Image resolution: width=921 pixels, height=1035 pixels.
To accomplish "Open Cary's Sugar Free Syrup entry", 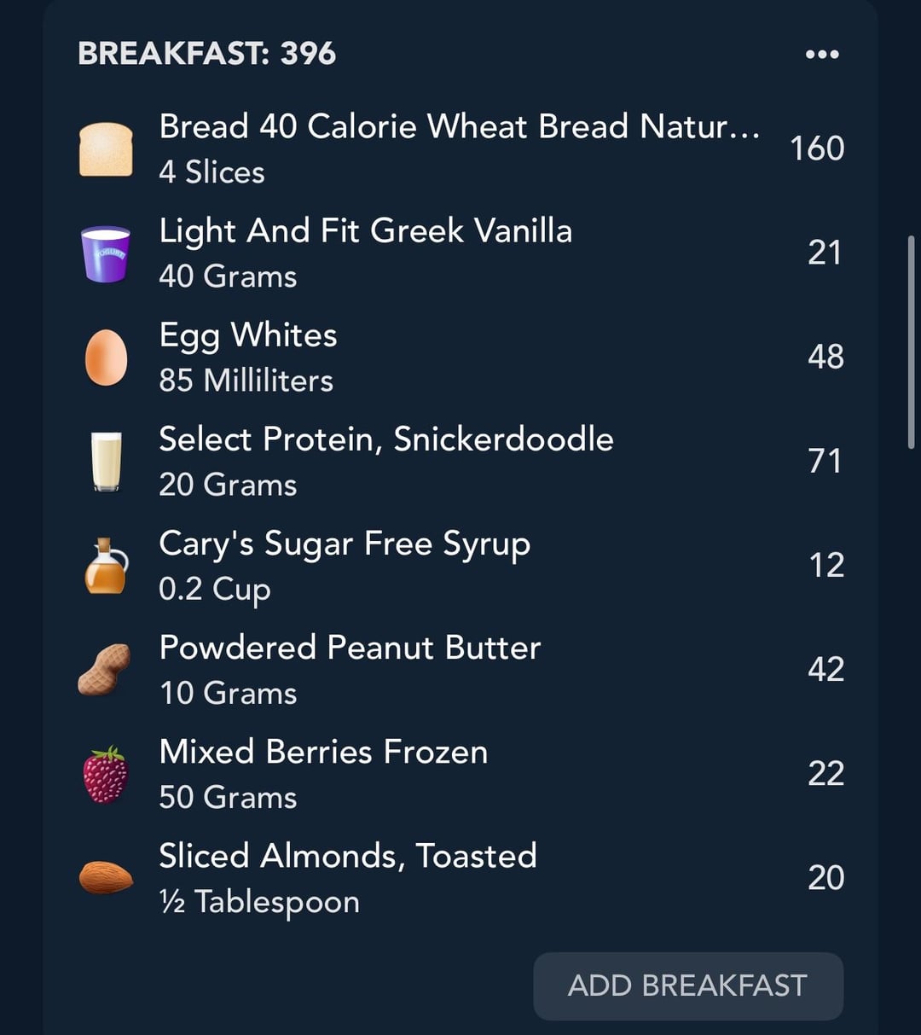I will (460, 565).
